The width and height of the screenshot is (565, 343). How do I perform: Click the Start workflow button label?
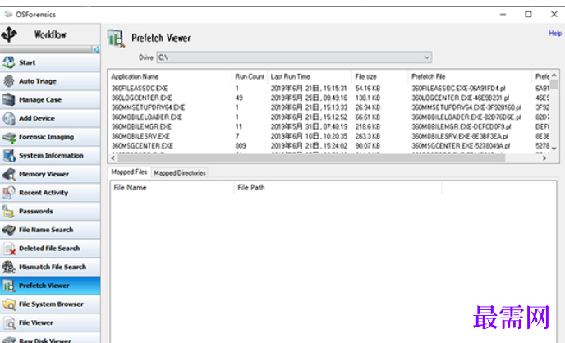[x=27, y=62]
